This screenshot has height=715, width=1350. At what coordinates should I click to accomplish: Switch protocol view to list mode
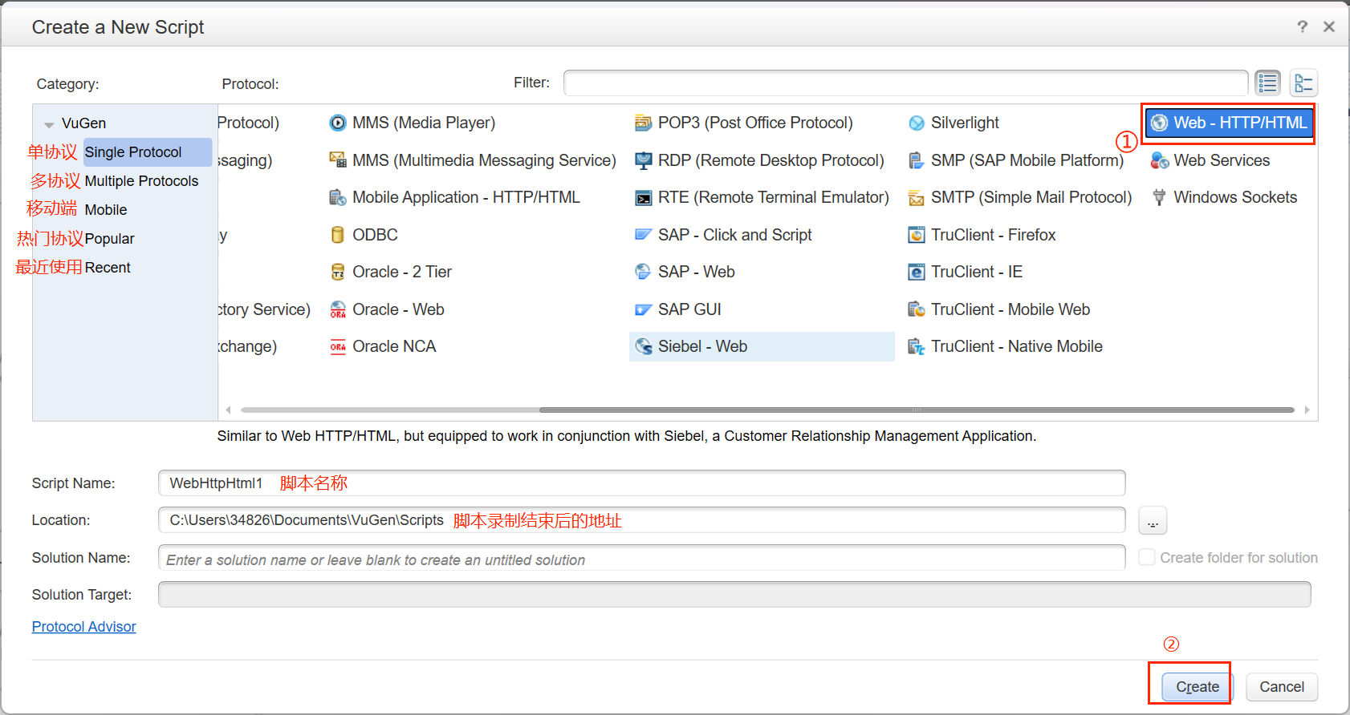coord(1268,83)
